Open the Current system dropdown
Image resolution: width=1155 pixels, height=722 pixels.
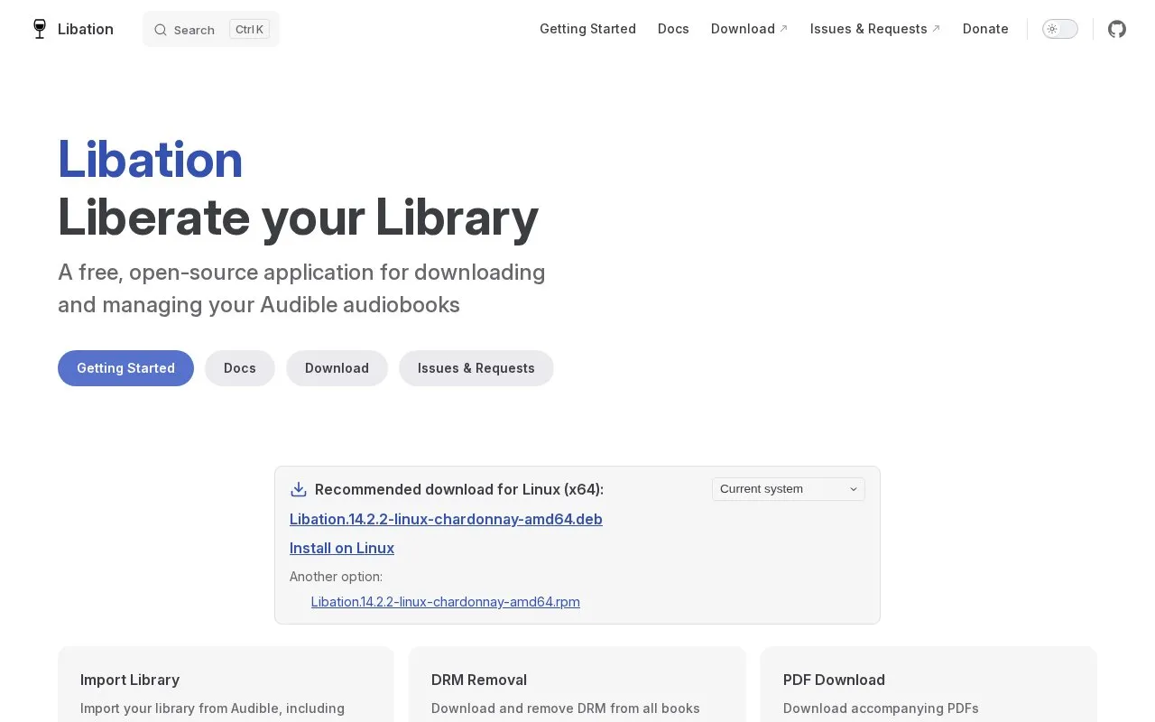(789, 489)
